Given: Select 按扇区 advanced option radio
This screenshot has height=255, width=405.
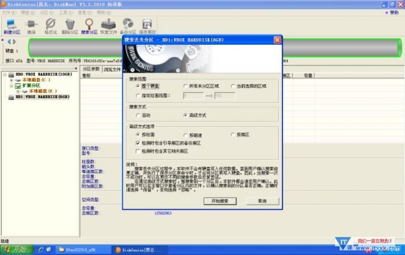Looking at the screenshot, I should 233,134.
